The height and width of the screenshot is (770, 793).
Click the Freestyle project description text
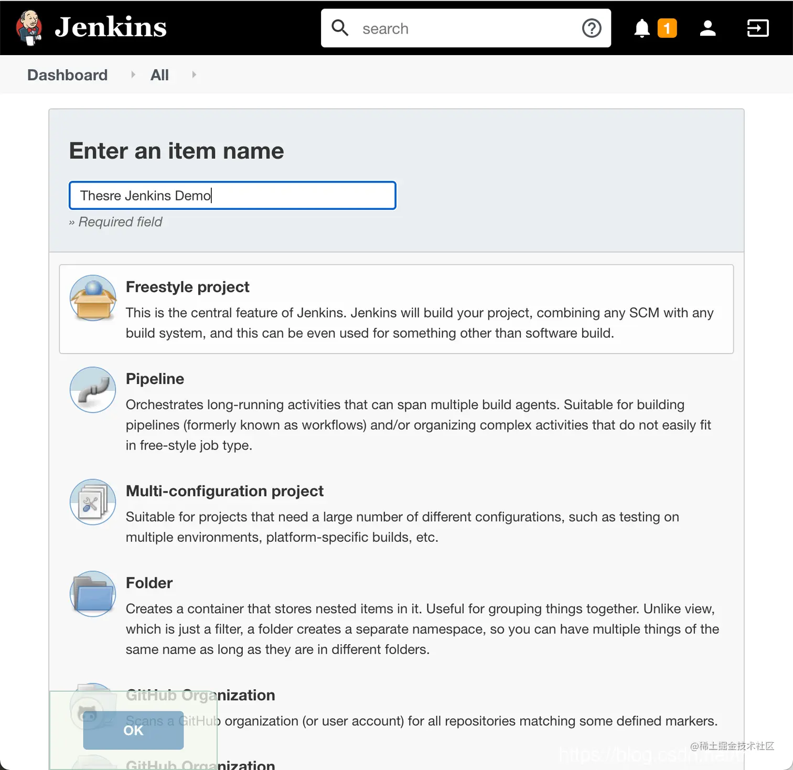click(420, 323)
